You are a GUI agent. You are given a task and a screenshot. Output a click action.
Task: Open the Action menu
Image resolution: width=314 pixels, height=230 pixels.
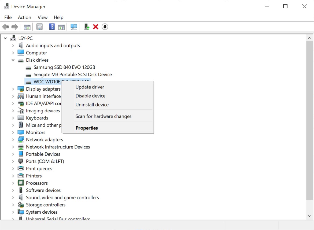point(24,17)
